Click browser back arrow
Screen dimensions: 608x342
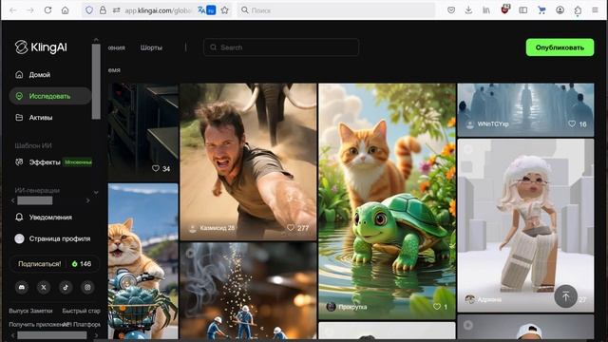click(x=13, y=10)
